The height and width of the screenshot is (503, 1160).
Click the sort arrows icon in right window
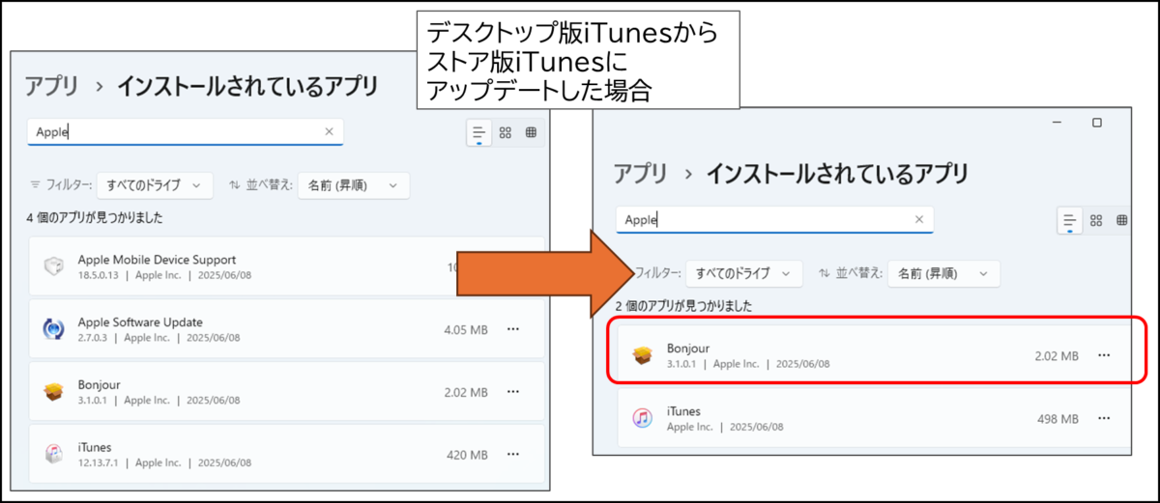(x=824, y=273)
